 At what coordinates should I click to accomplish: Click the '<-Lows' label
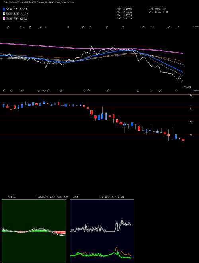195,90
